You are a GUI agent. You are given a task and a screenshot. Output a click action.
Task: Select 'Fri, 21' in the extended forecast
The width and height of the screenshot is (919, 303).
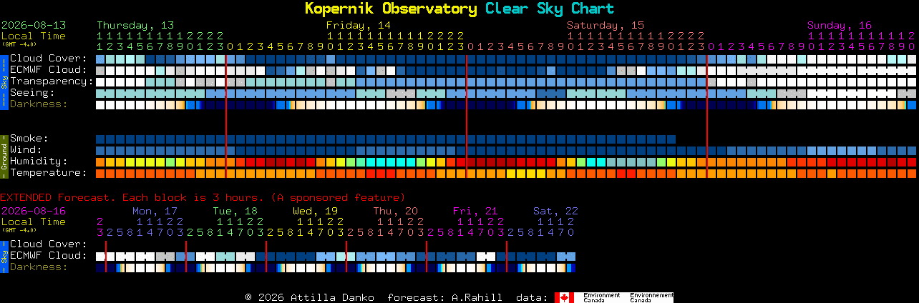coord(475,211)
